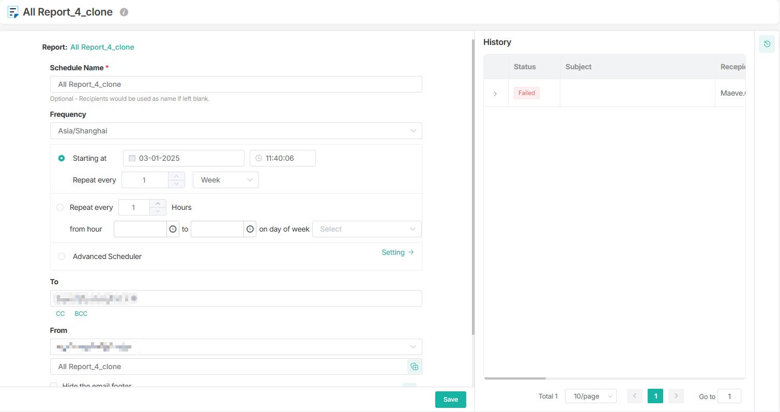780x412 pixels.
Task: Click the info icon beside the report title
Action: 124,12
